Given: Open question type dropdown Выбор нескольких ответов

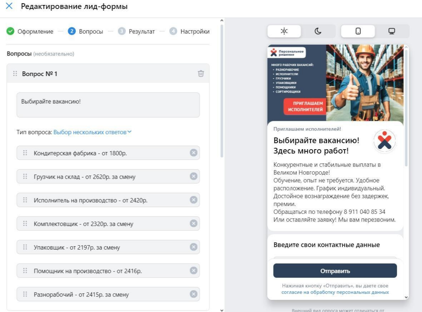Looking at the screenshot, I should [x=92, y=132].
